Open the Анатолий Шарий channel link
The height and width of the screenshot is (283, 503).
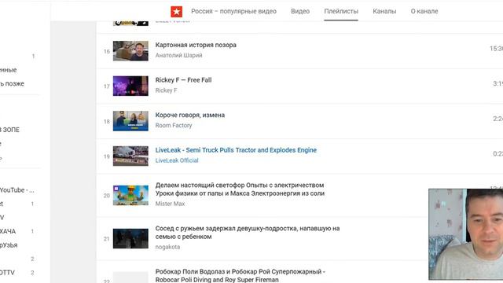pyautogui.click(x=178, y=56)
